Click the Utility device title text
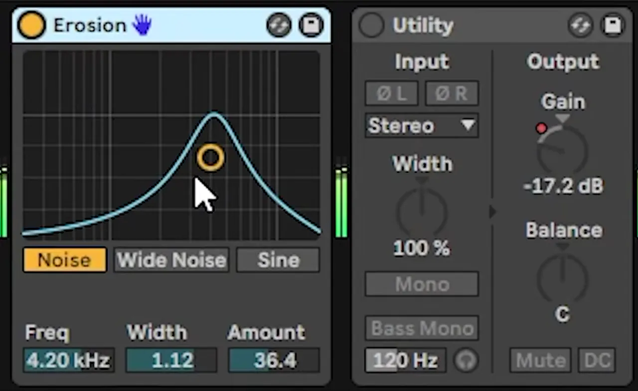The height and width of the screenshot is (391, 638). tap(423, 25)
